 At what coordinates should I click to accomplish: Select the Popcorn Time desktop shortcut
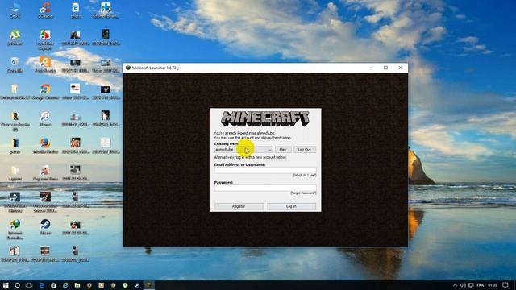(x=45, y=173)
